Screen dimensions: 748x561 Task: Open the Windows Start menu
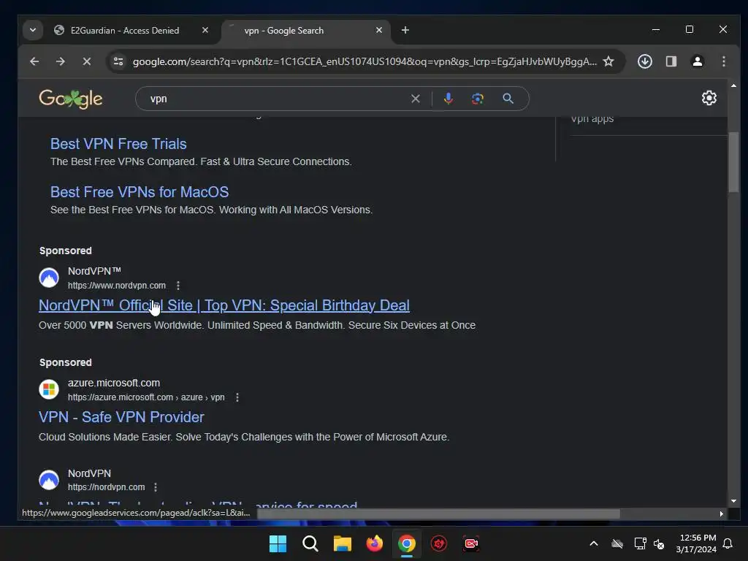click(278, 543)
